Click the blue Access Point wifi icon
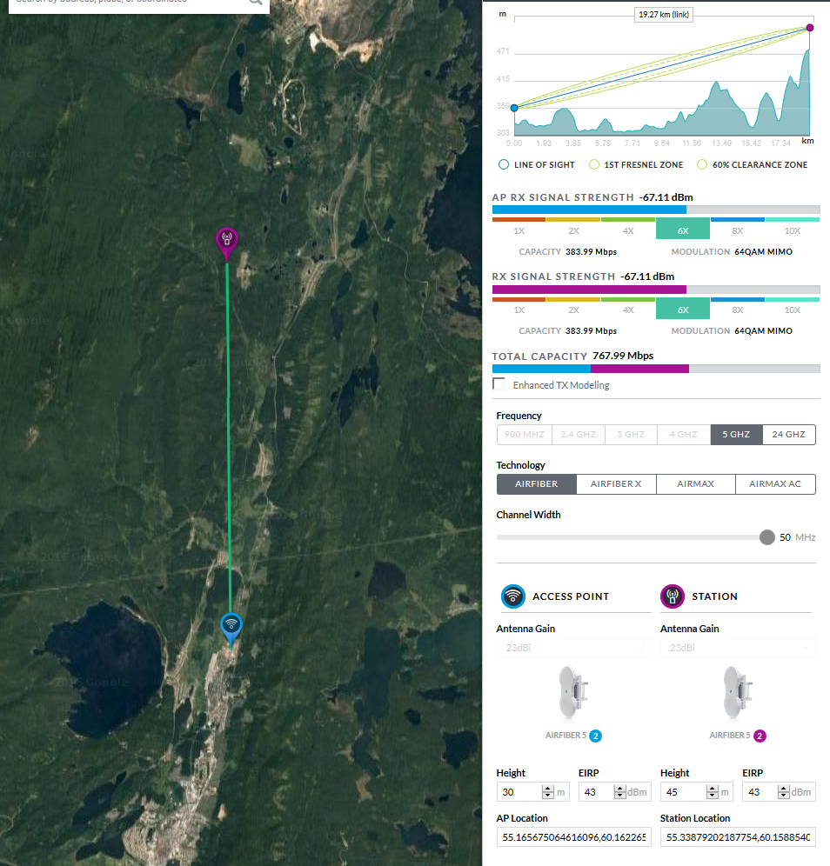830x866 pixels. coord(512,596)
